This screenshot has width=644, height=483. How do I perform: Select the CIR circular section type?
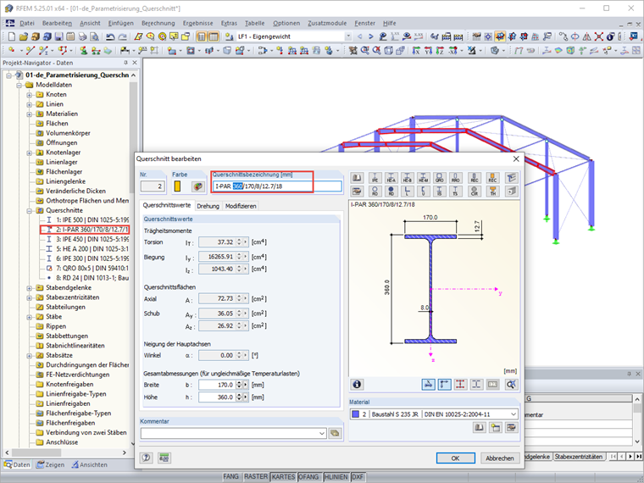click(x=475, y=191)
